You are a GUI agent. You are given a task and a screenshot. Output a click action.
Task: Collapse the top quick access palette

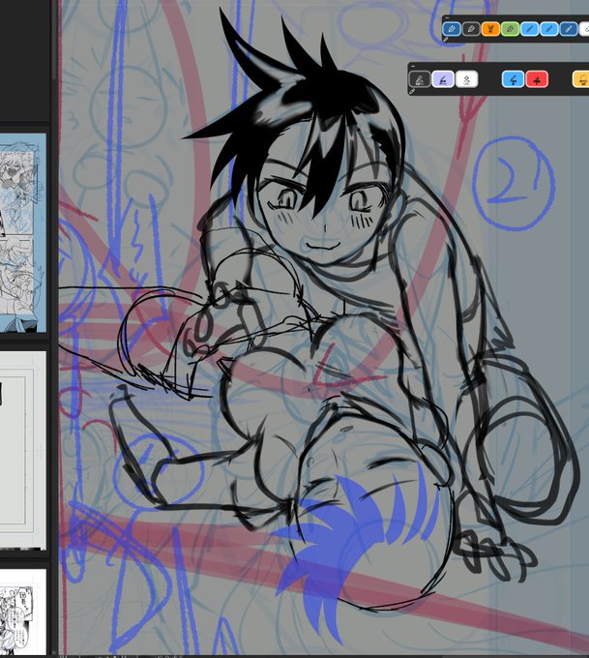coord(447,18)
